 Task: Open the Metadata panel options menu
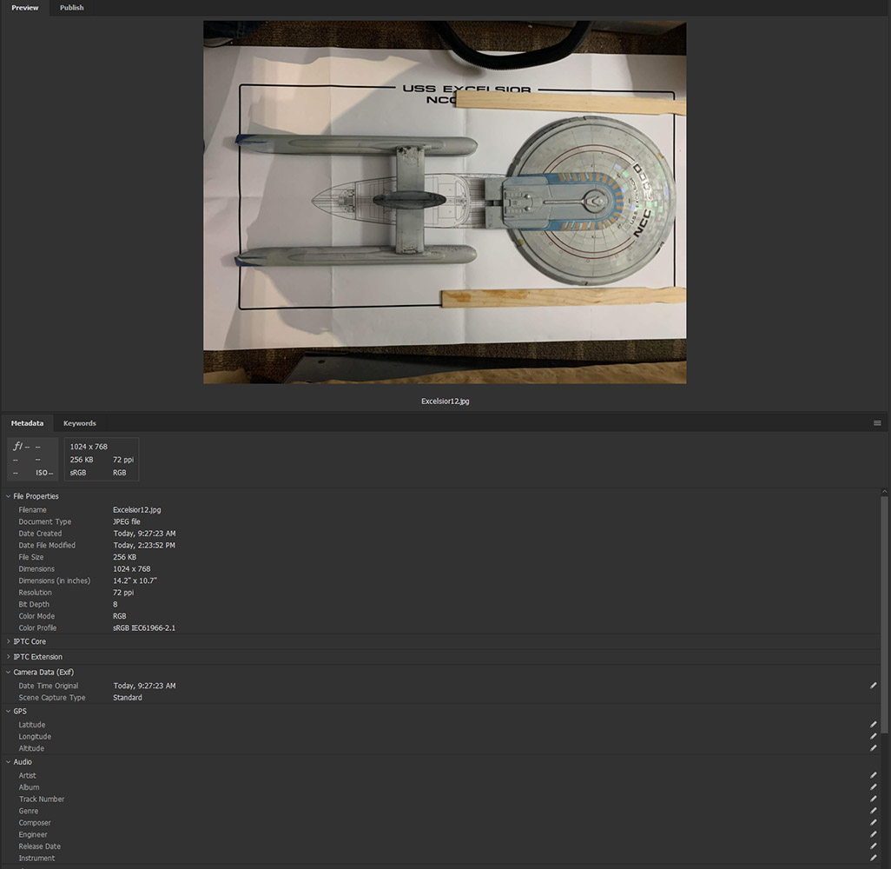pos(877,423)
